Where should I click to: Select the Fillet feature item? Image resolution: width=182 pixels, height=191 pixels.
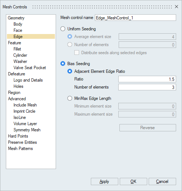click(x=17, y=49)
